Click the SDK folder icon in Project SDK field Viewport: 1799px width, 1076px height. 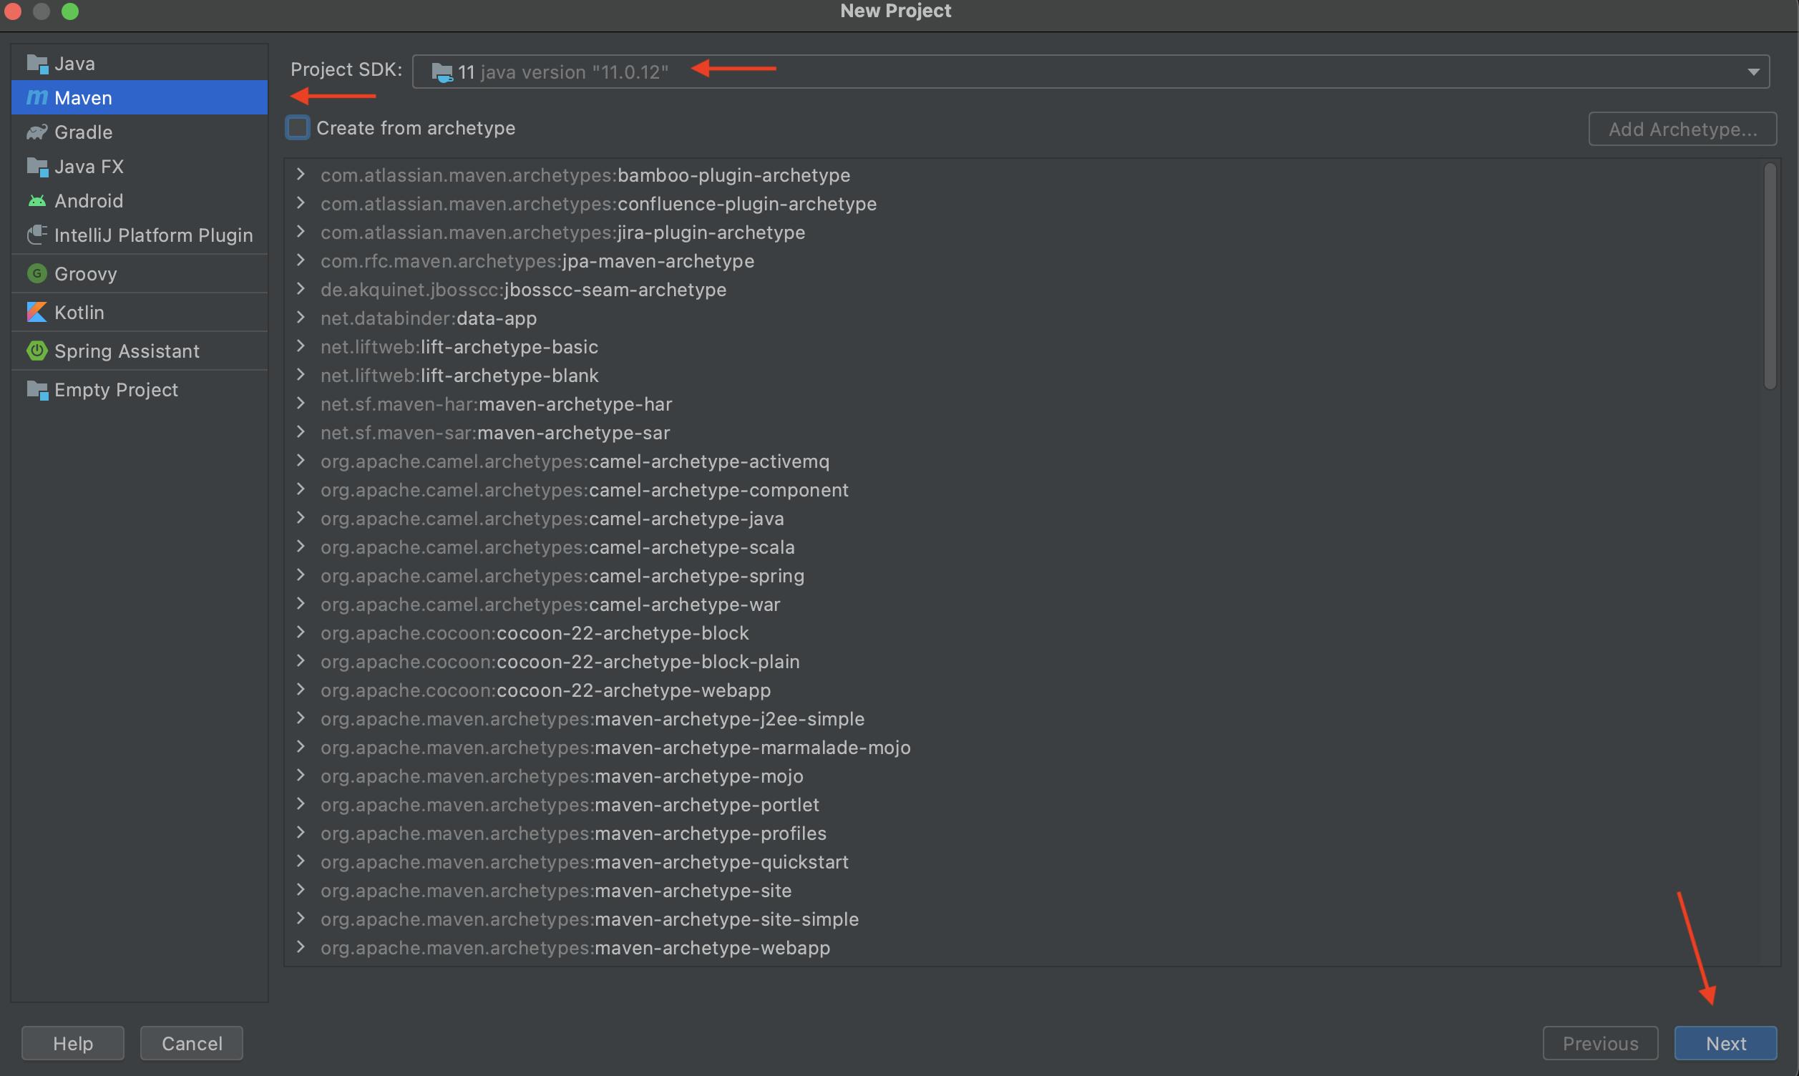click(442, 72)
